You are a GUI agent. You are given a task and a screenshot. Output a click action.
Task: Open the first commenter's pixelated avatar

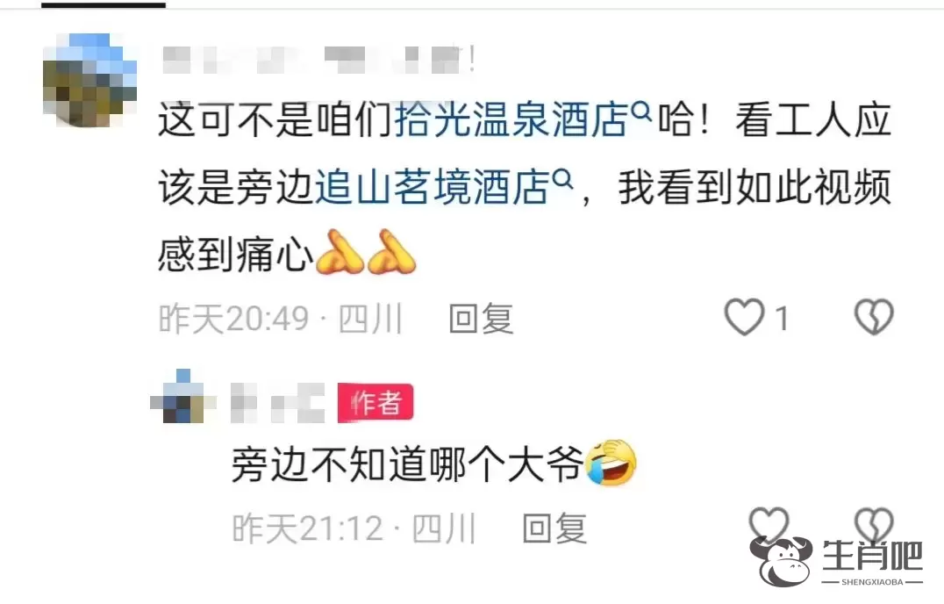tap(89, 80)
